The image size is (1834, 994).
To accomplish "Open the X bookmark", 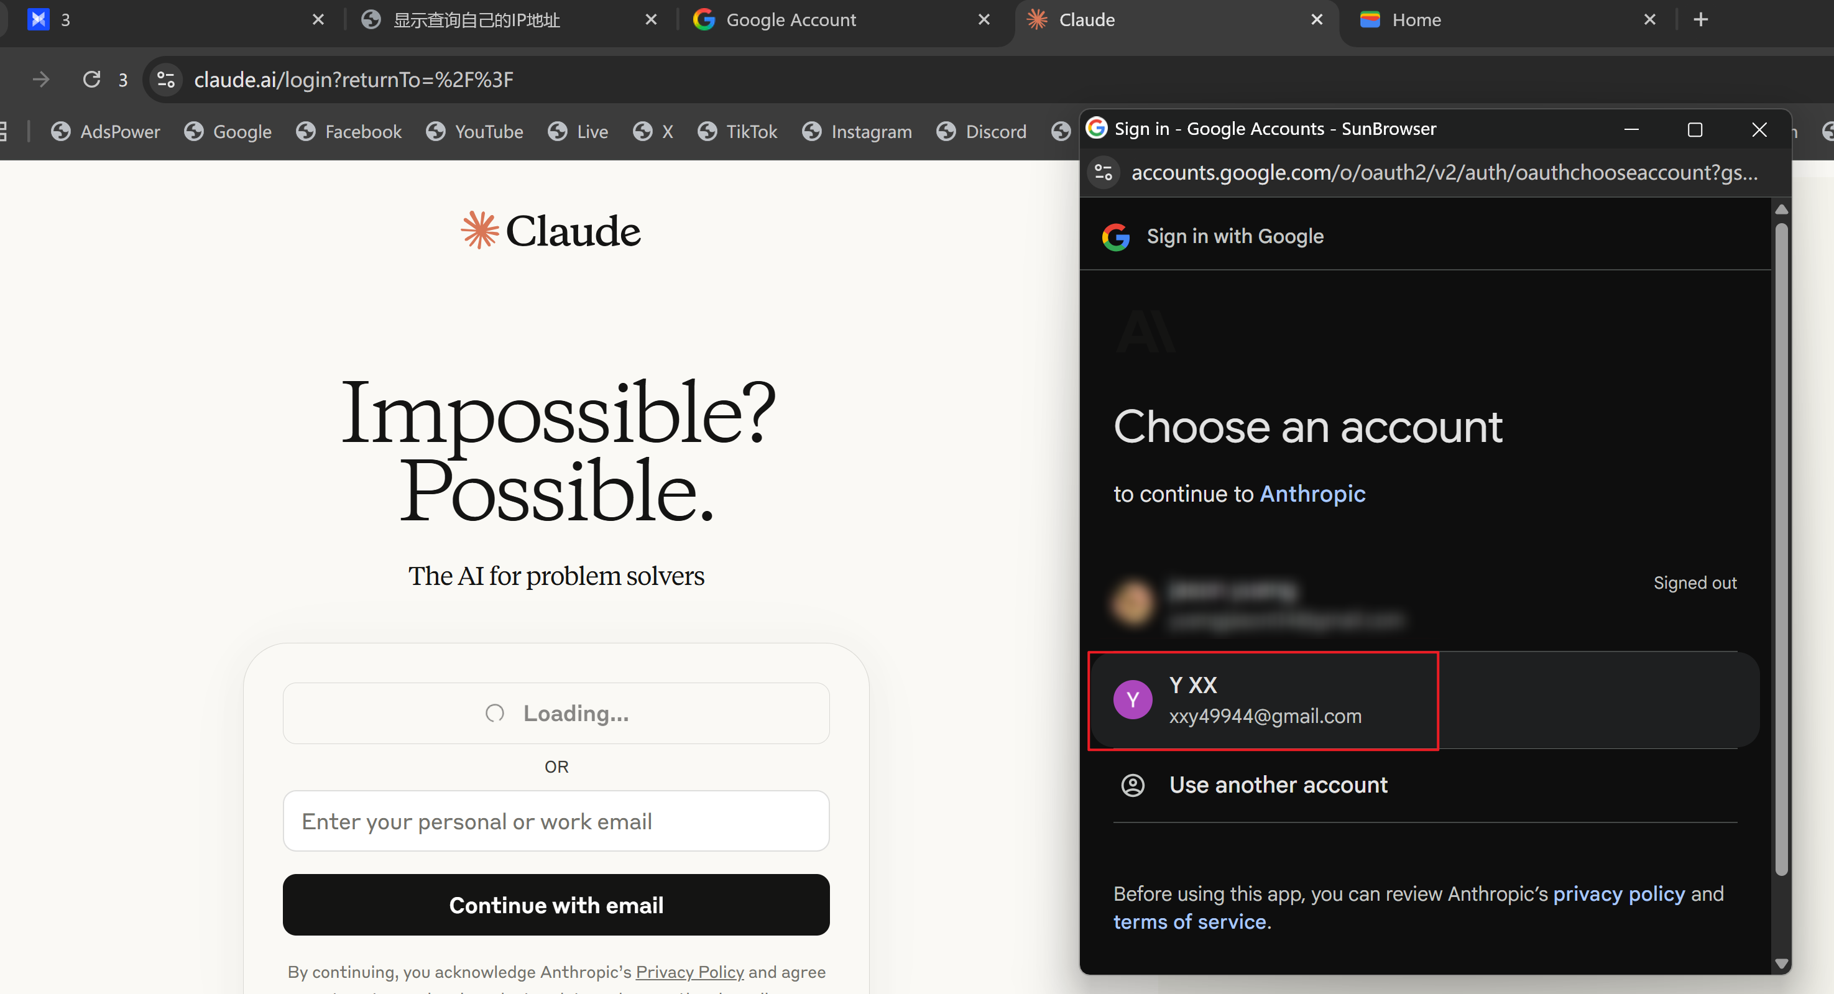I will tap(653, 132).
